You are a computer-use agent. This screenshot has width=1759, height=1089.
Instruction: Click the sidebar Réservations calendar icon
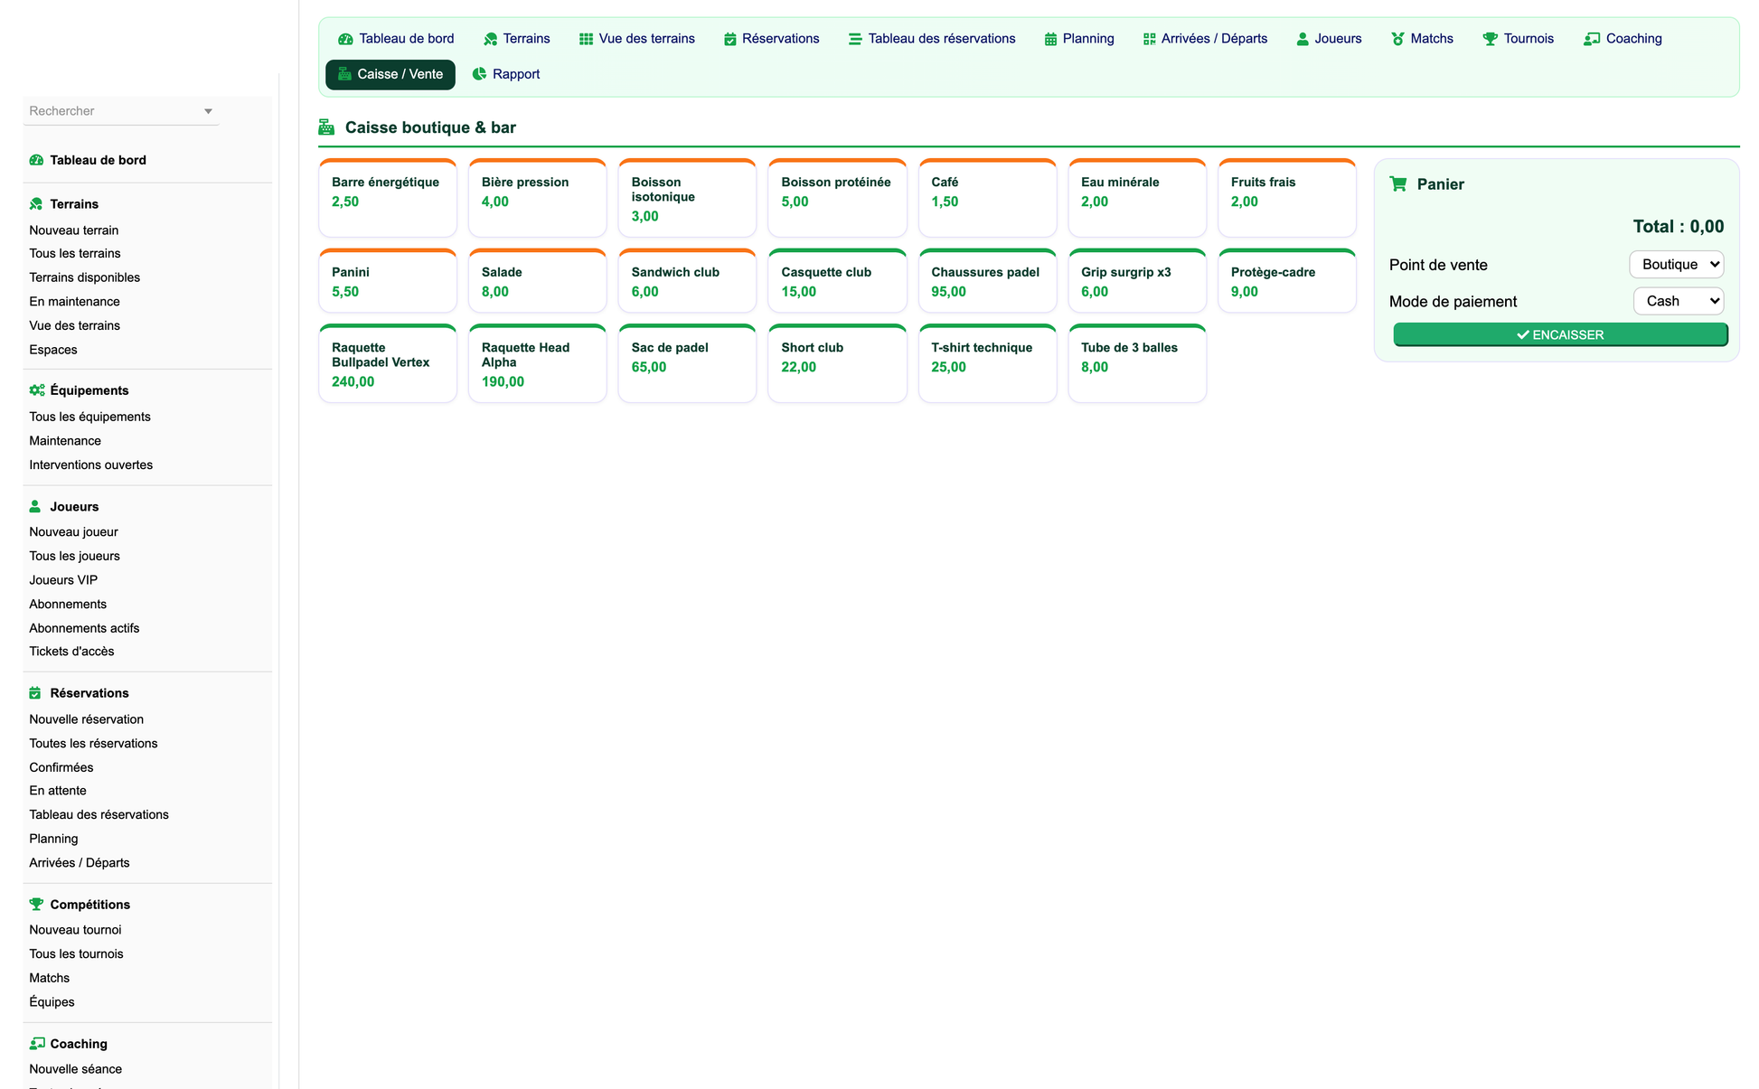(35, 693)
